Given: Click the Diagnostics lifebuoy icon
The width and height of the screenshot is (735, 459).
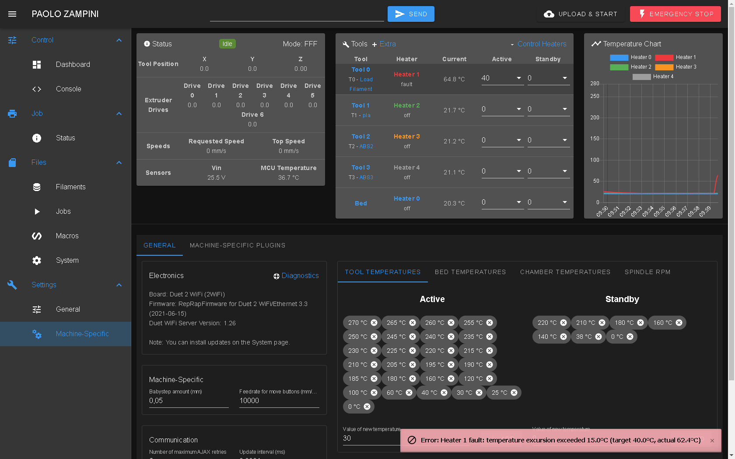Looking at the screenshot, I should [276, 276].
